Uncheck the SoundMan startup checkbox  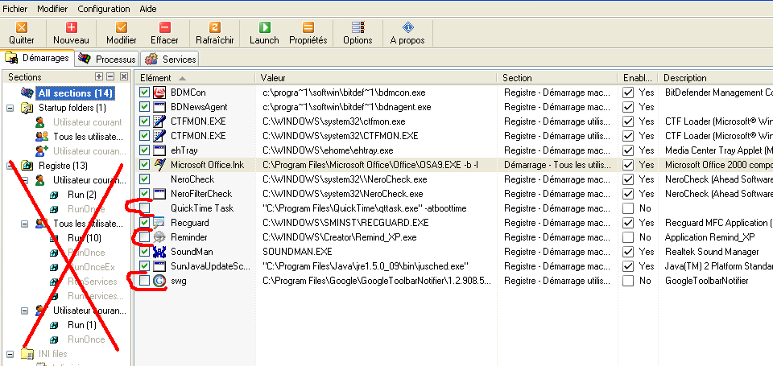click(144, 252)
